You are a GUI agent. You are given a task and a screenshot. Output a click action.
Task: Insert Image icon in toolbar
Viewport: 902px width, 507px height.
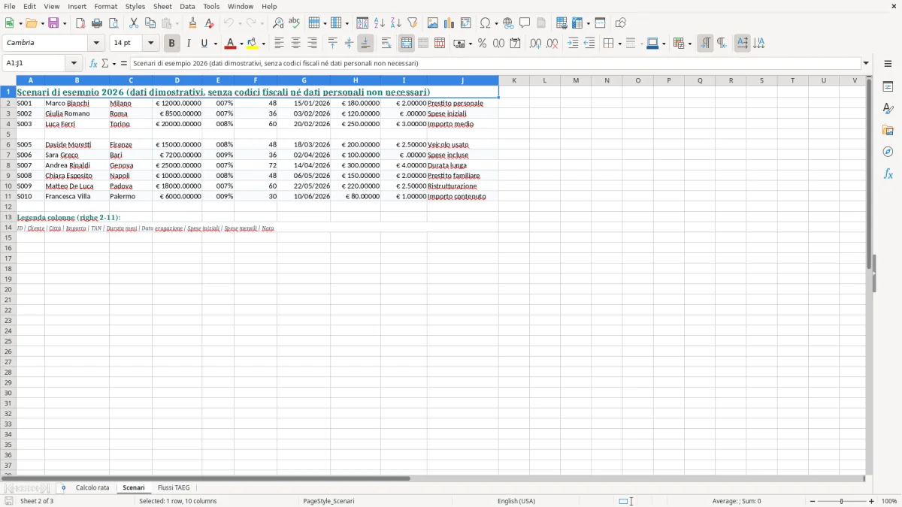pyautogui.click(x=433, y=23)
